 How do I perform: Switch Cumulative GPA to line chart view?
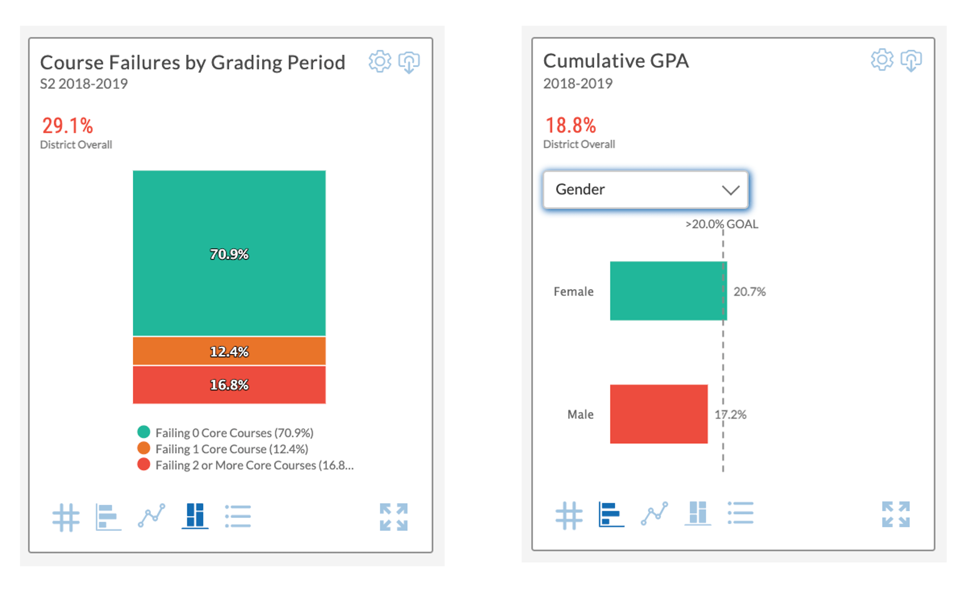coord(655,514)
